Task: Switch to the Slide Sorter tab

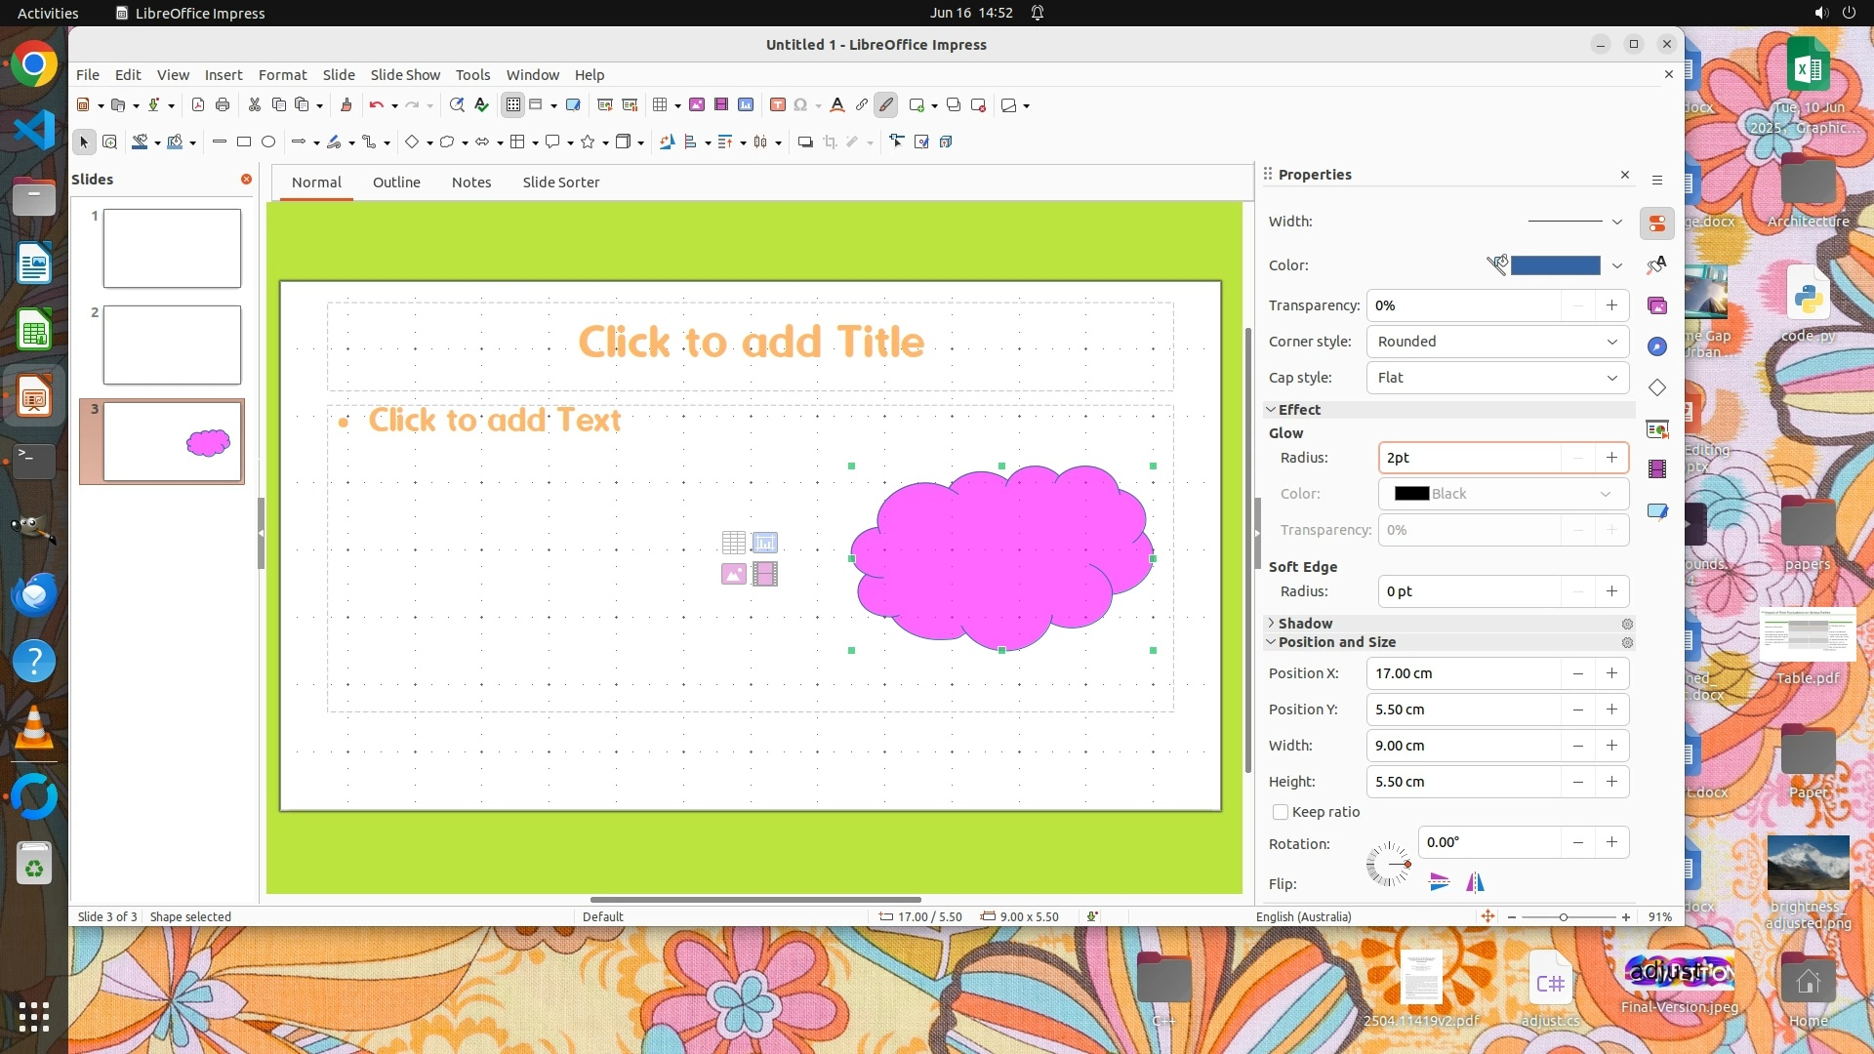Action: (x=560, y=182)
